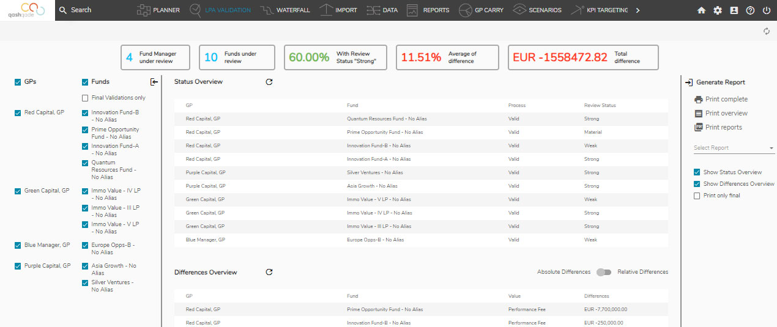Refresh the Status Overview table

[269, 82]
